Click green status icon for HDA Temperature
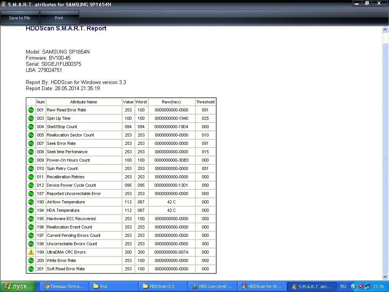This screenshot has height=292, width=389. click(31, 210)
